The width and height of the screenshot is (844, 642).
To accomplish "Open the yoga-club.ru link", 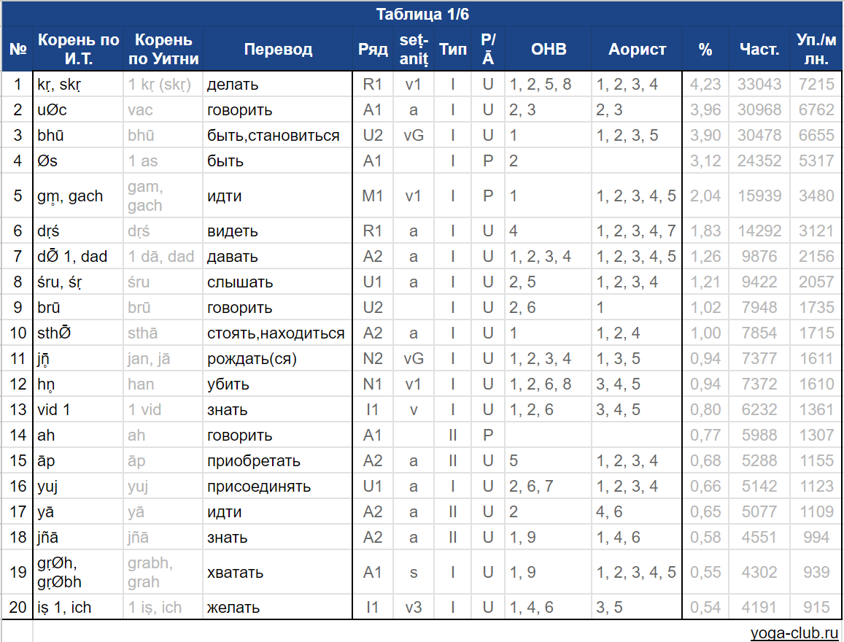I will click(794, 633).
